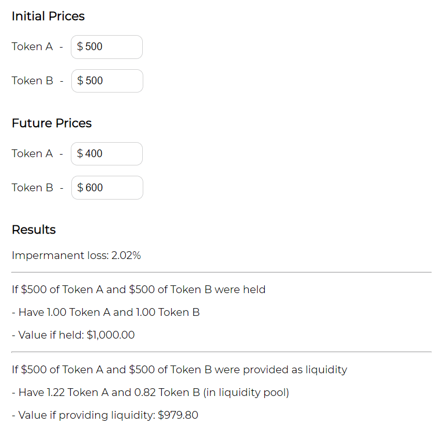This screenshot has width=437, height=427.
Task: Click the initial Token B price field
Action: (107, 81)
